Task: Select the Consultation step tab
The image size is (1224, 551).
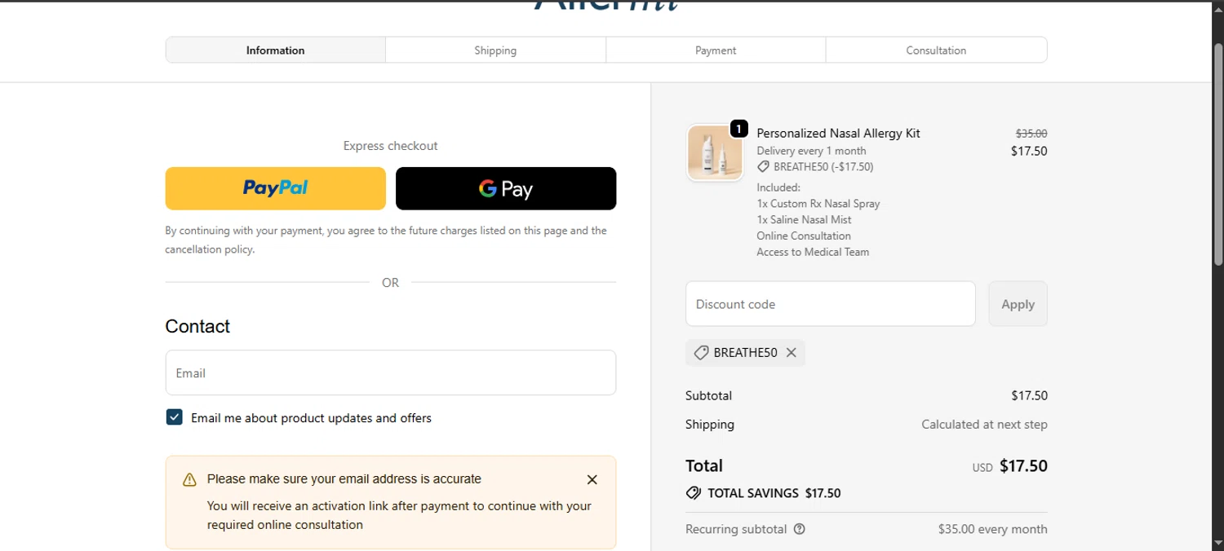Action: (x=936, y=50)
